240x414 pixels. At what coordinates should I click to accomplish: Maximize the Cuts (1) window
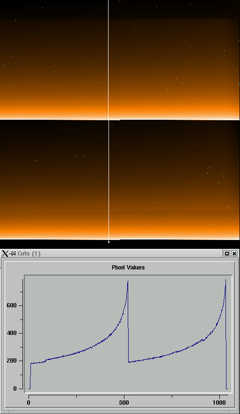pos(226,254)
